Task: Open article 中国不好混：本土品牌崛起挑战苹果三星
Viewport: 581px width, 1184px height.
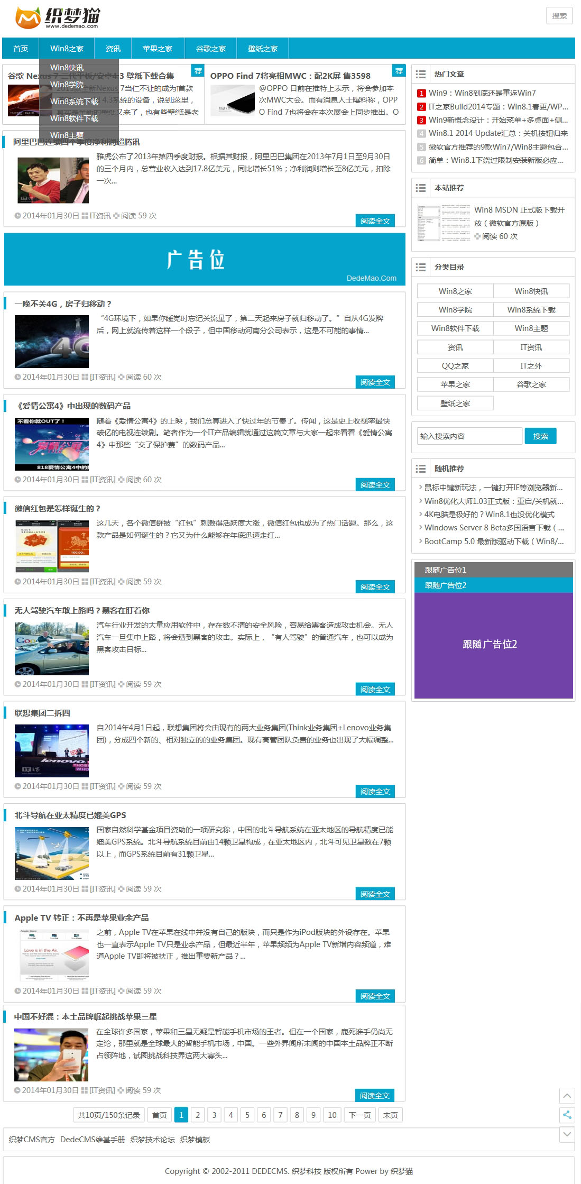Action: 86,1017
